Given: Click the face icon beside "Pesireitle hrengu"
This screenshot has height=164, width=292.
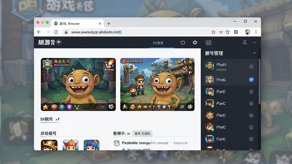Looking at the screenshot, I should tap(117, 143).
